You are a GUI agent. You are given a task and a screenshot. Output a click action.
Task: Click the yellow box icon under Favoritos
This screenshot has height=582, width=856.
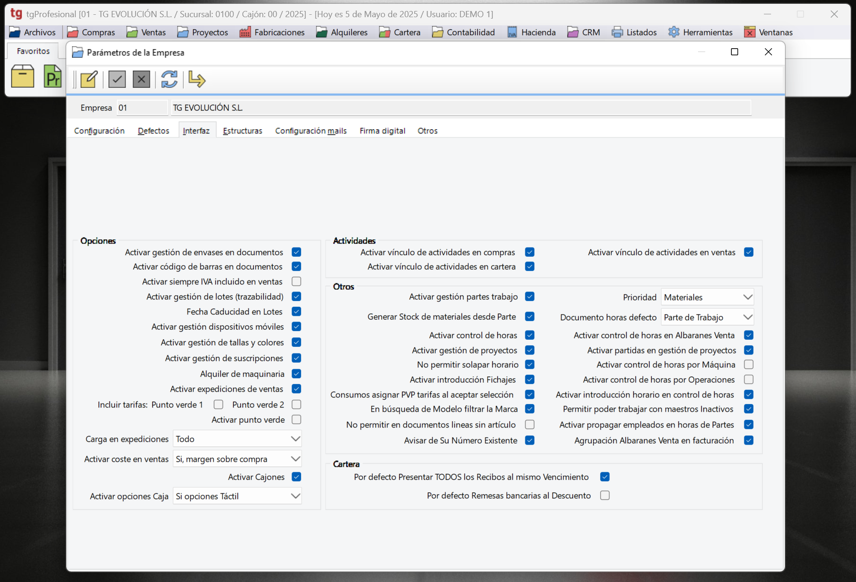(x=22, y=76)
